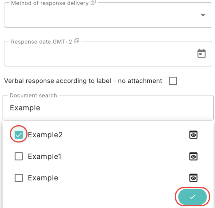Preview Example1 using its eye icon
Image resolution: width=215 pixels, height=208 pixels.
pyautogui.click(x=193, y=156)
